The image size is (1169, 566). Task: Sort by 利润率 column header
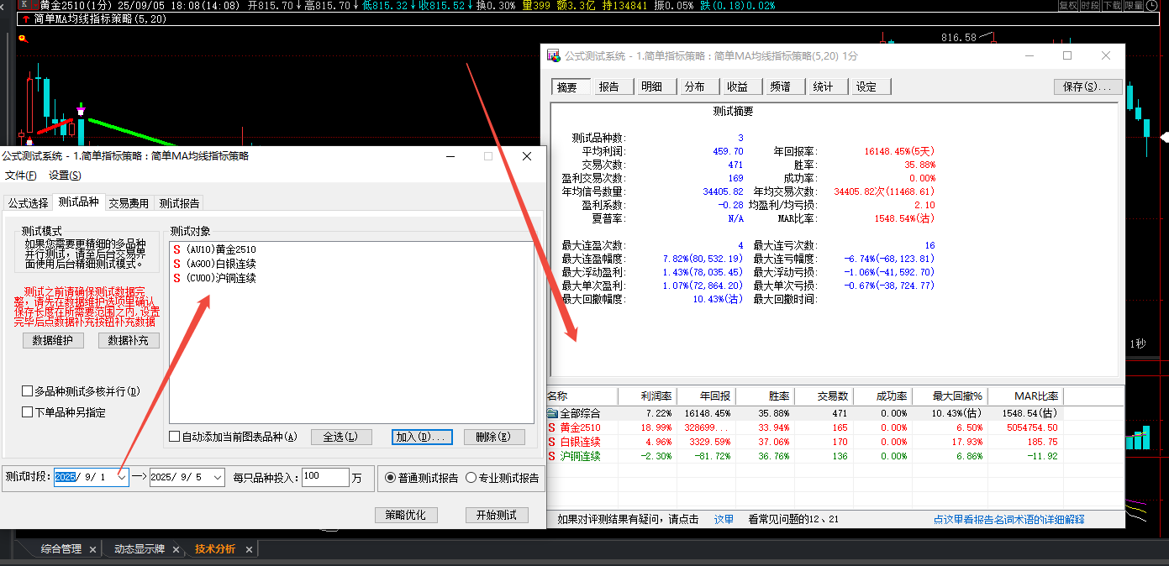(646, 396)
